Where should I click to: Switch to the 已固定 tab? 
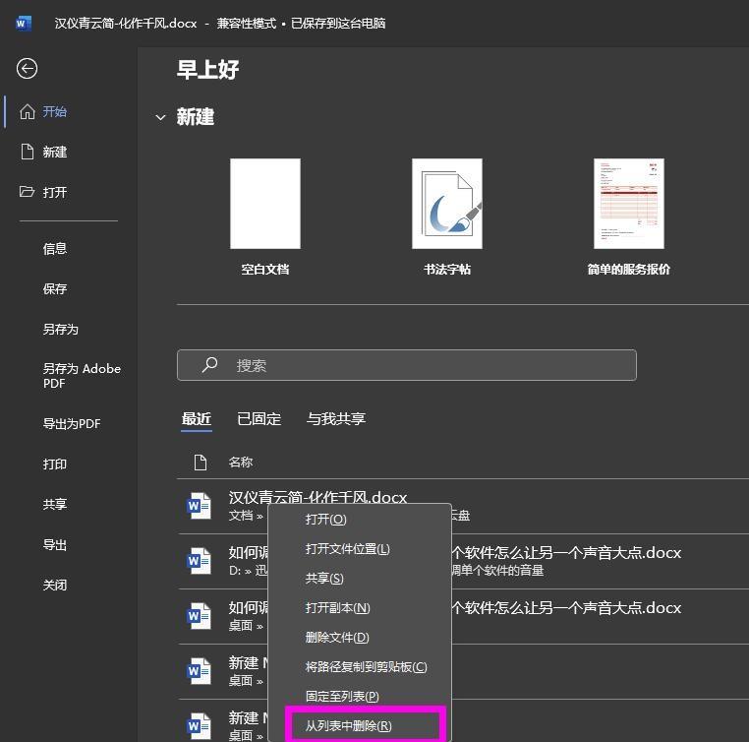pyautogui.click(x=259, y=419)
